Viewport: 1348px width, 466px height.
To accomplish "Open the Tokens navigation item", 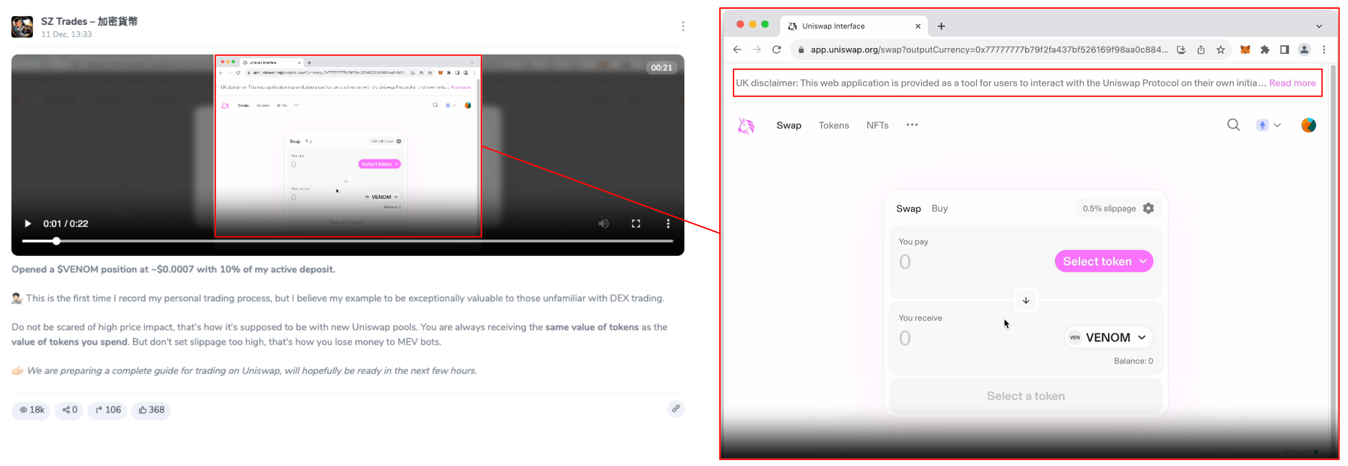I will [834, 125].
